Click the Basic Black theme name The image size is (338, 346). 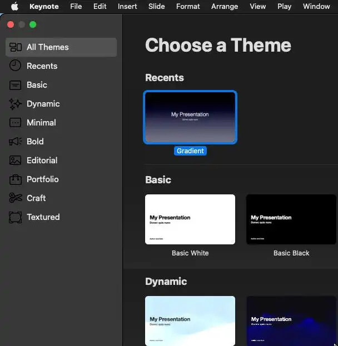pyautogui.click(x=291, y=253)
